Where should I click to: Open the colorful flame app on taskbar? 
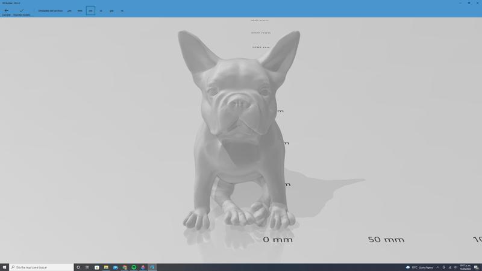(143, 267)
